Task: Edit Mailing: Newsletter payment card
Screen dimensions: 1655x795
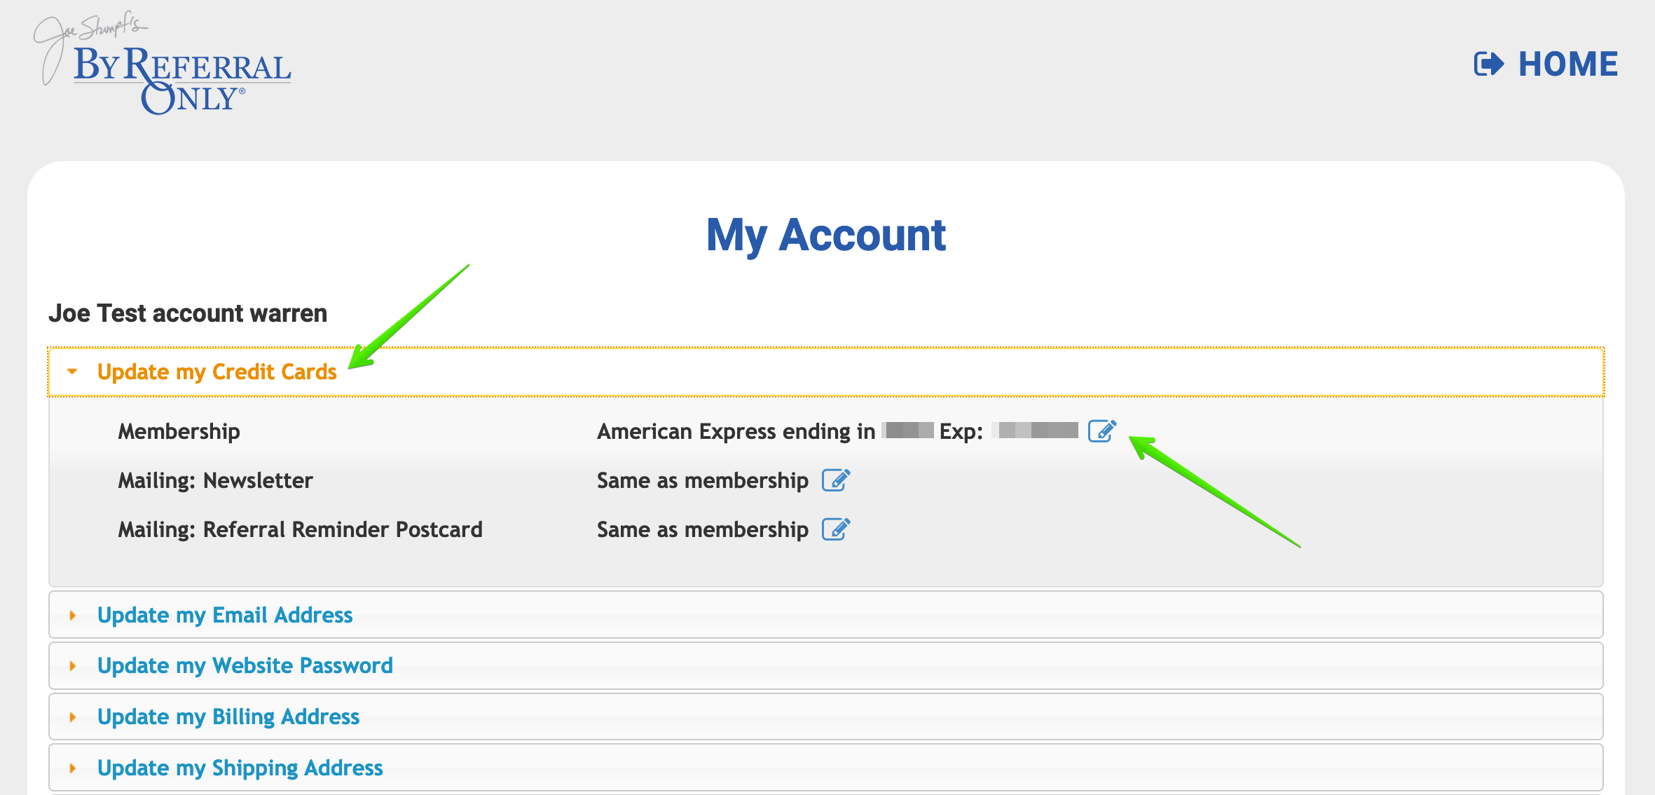Action: 835,480
